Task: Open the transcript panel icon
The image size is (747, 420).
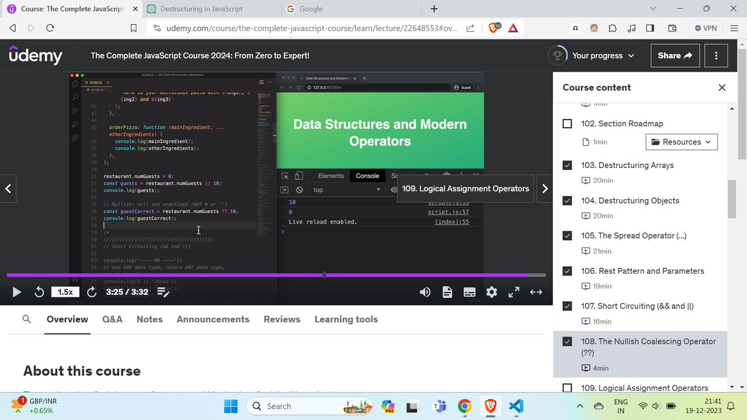Action: [447, 292]
